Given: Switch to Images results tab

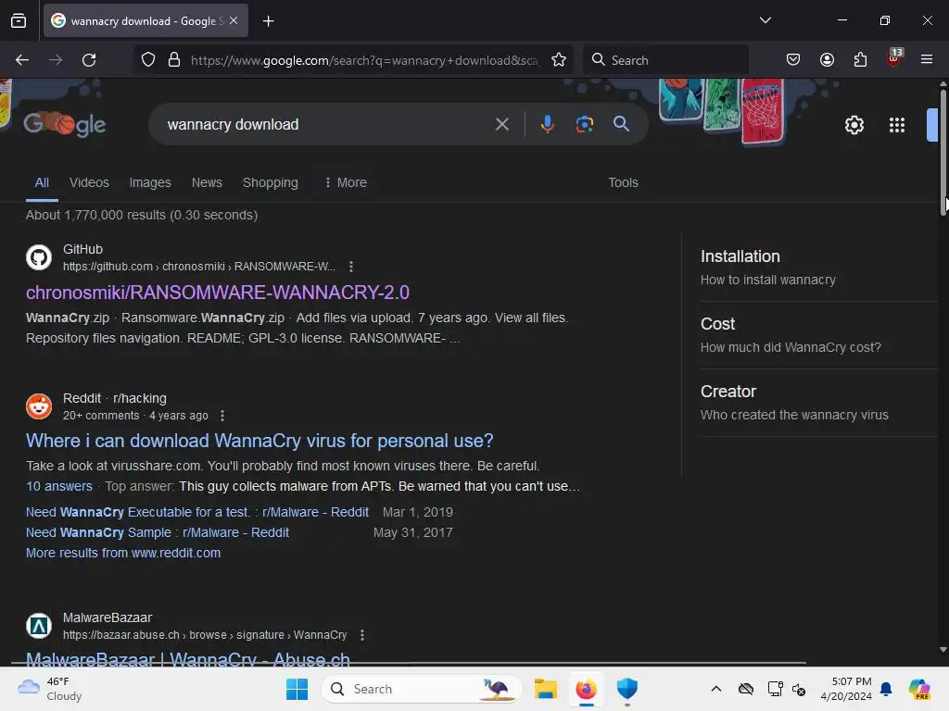Looking at the screenshot, I should click(150, 182).
